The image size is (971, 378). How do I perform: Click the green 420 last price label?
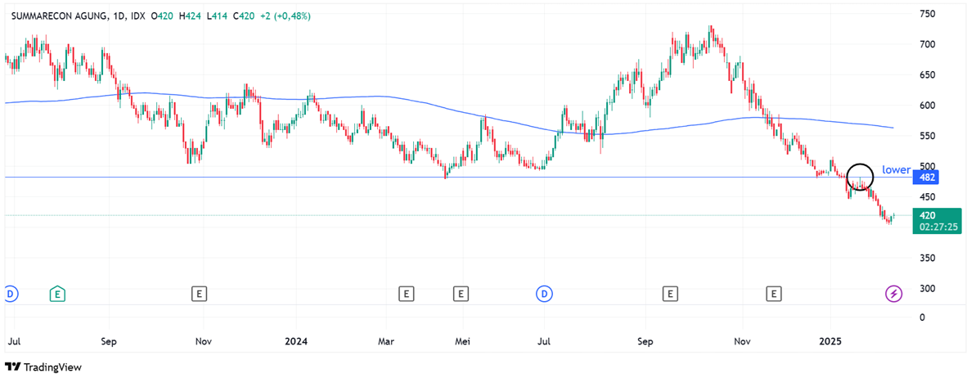point(927,215)
